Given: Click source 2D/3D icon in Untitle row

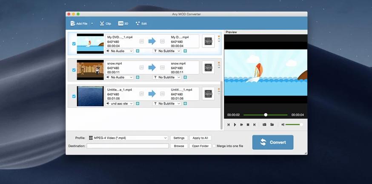Looking at the screenshot, I should [141, 94].
